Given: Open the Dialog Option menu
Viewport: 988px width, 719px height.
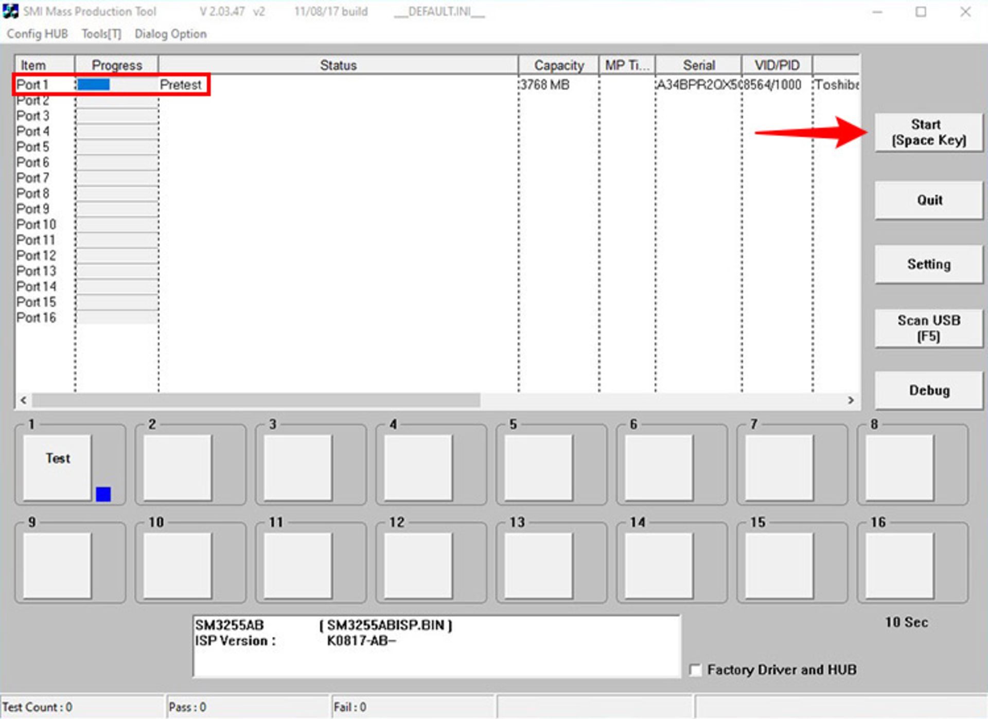Looking at the screenshot, I should click(x=170, y=34).
